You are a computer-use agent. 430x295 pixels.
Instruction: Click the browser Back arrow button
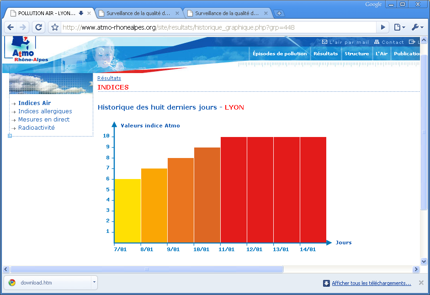point(11,27)
